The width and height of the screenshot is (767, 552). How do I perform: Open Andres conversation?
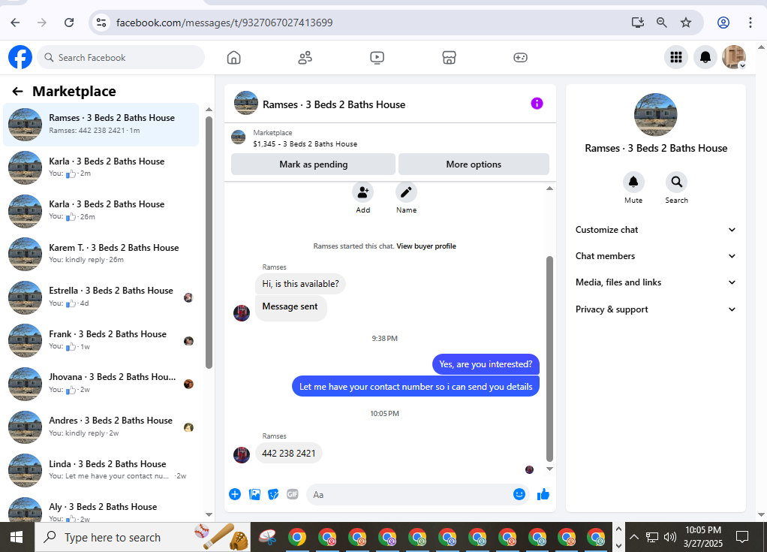101,427
